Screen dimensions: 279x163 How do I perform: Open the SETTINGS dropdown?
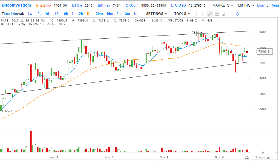(156, 14)
